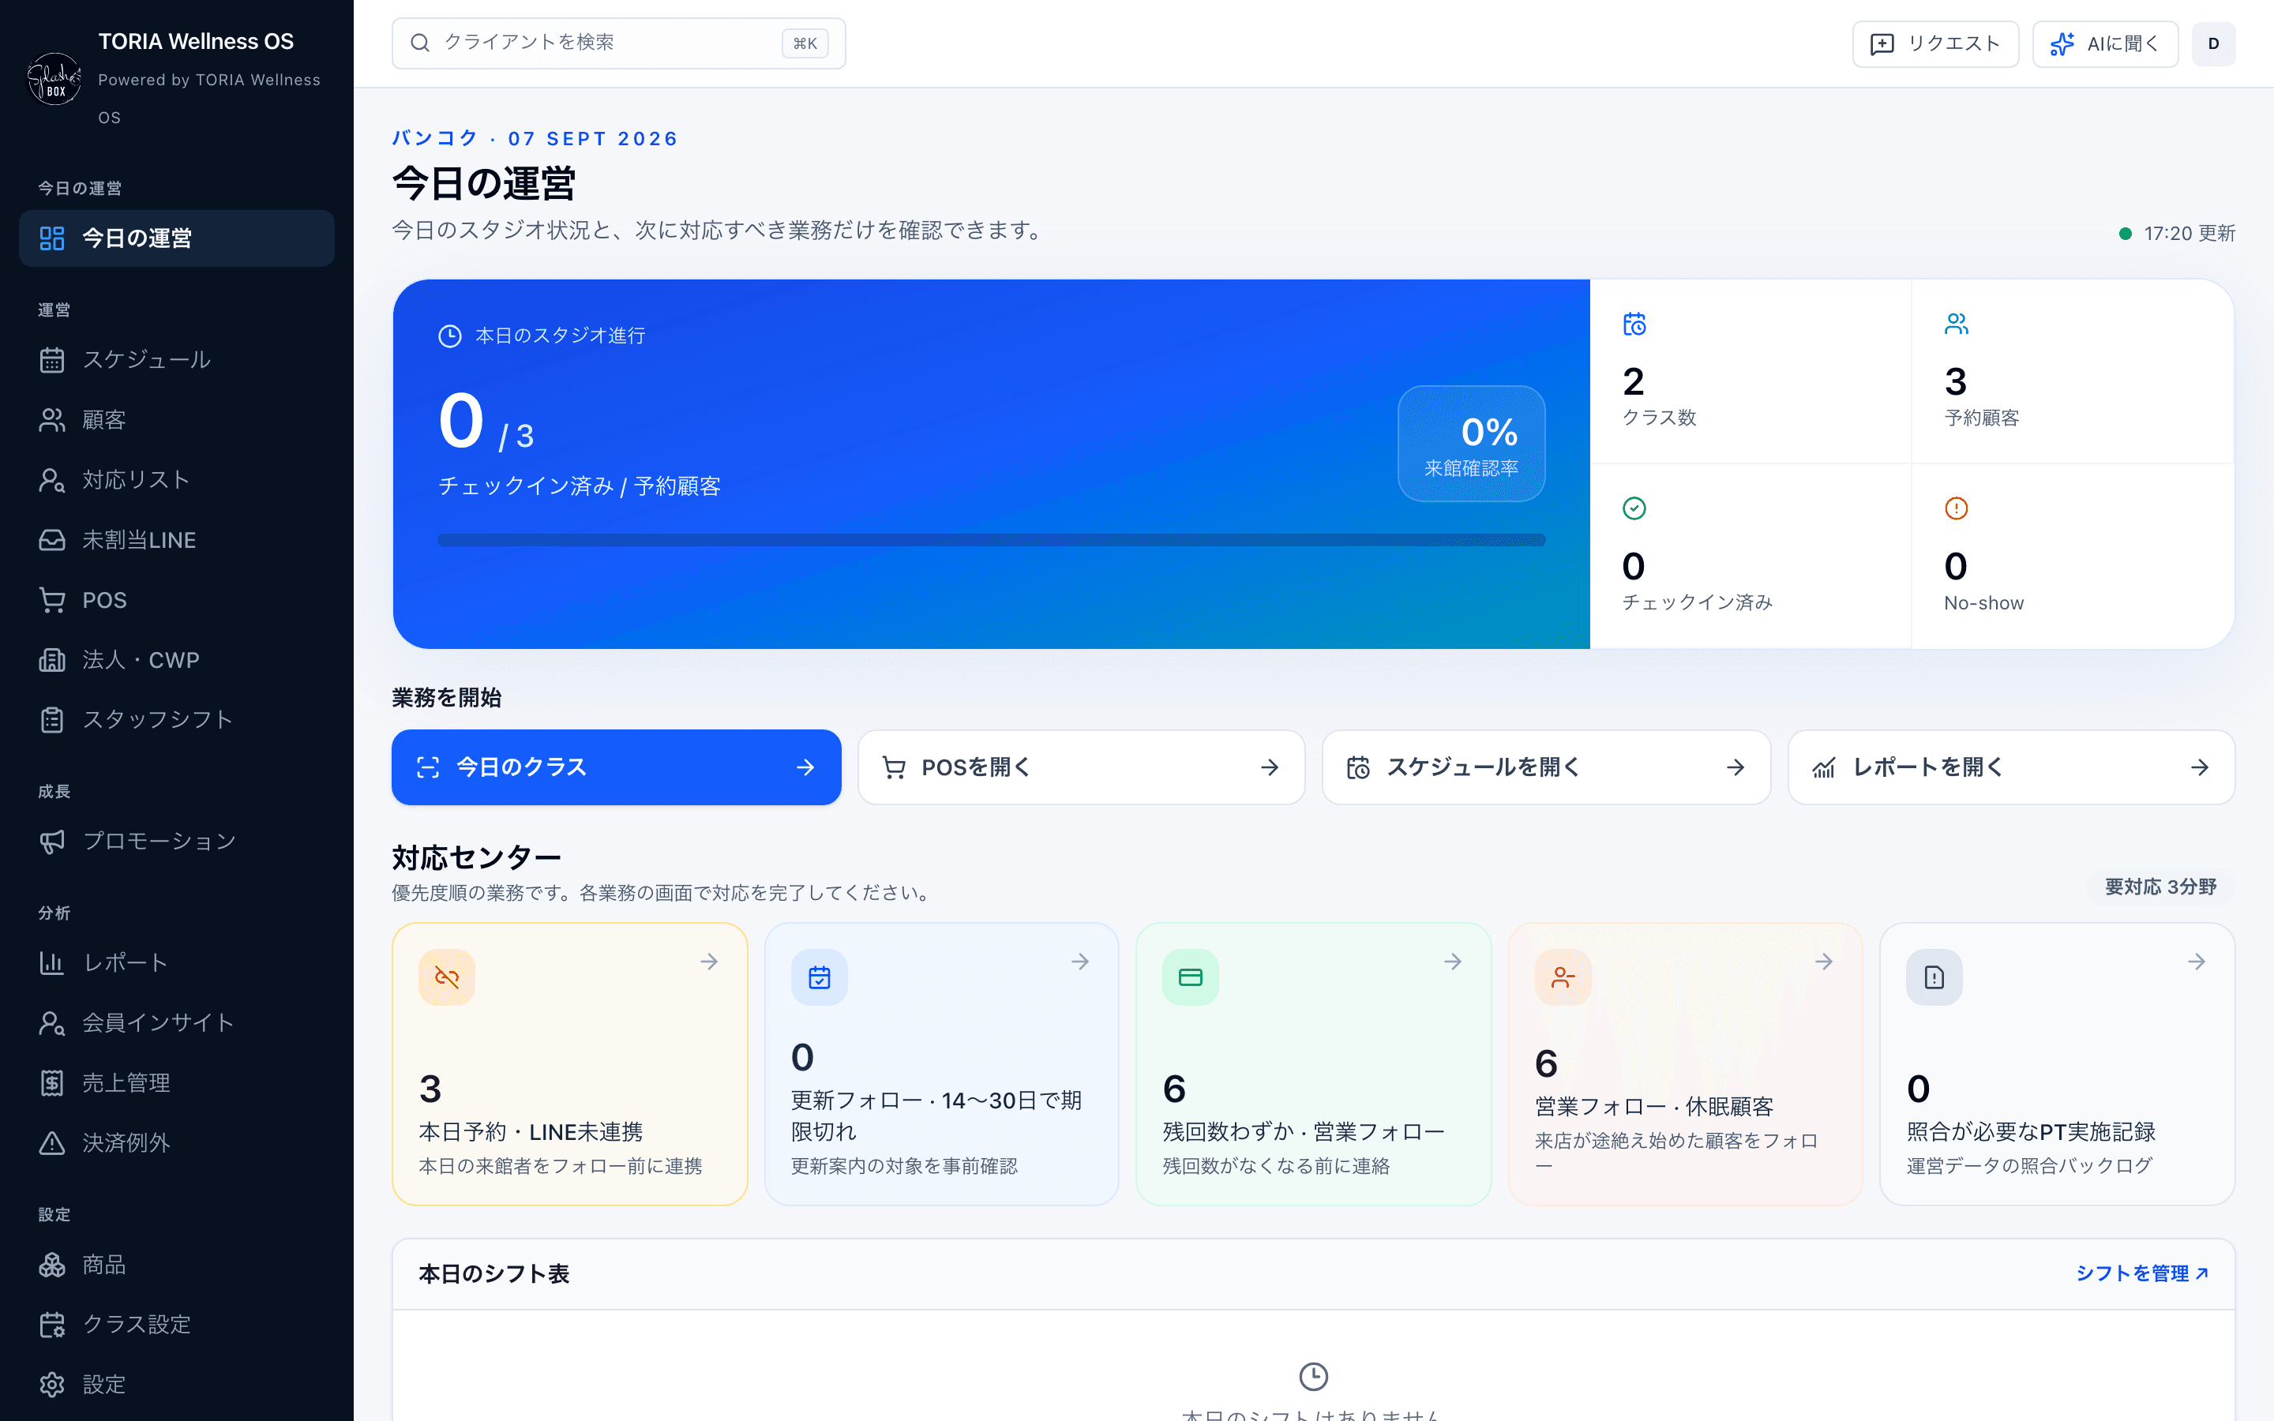2274x1421 pixels.
Task: Open the 本日予約・LINE未連携 card
Action: tap(569, 1064)
